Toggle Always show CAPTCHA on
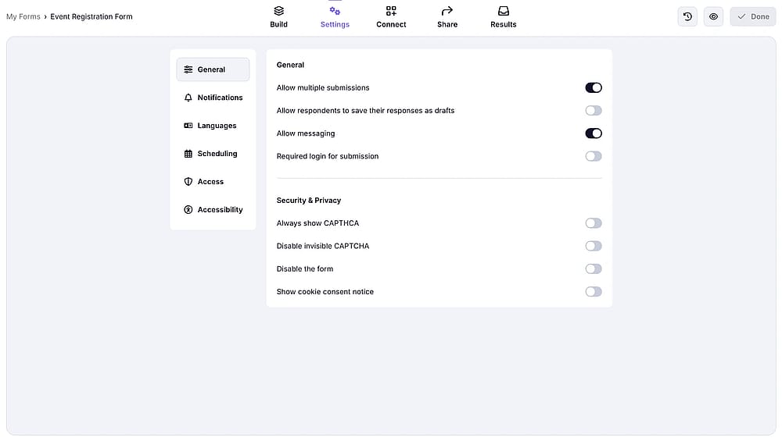Screen dimensions: 782x441 594,223
